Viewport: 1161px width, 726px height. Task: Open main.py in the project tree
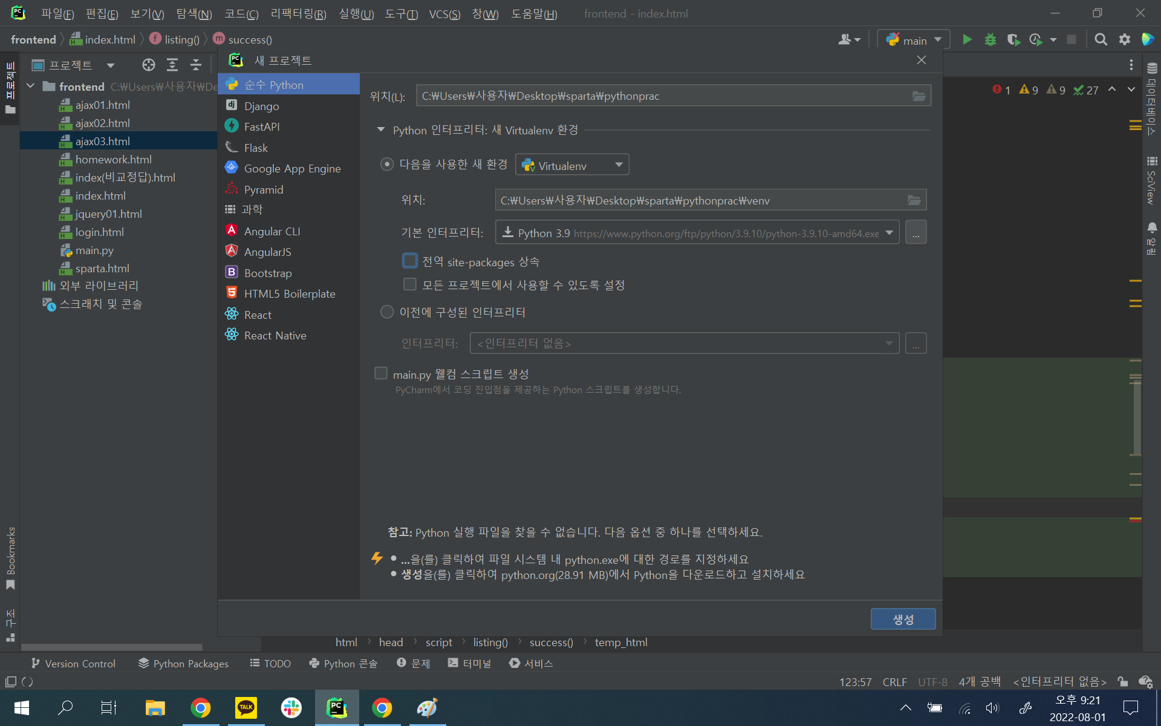click(94, 250)
